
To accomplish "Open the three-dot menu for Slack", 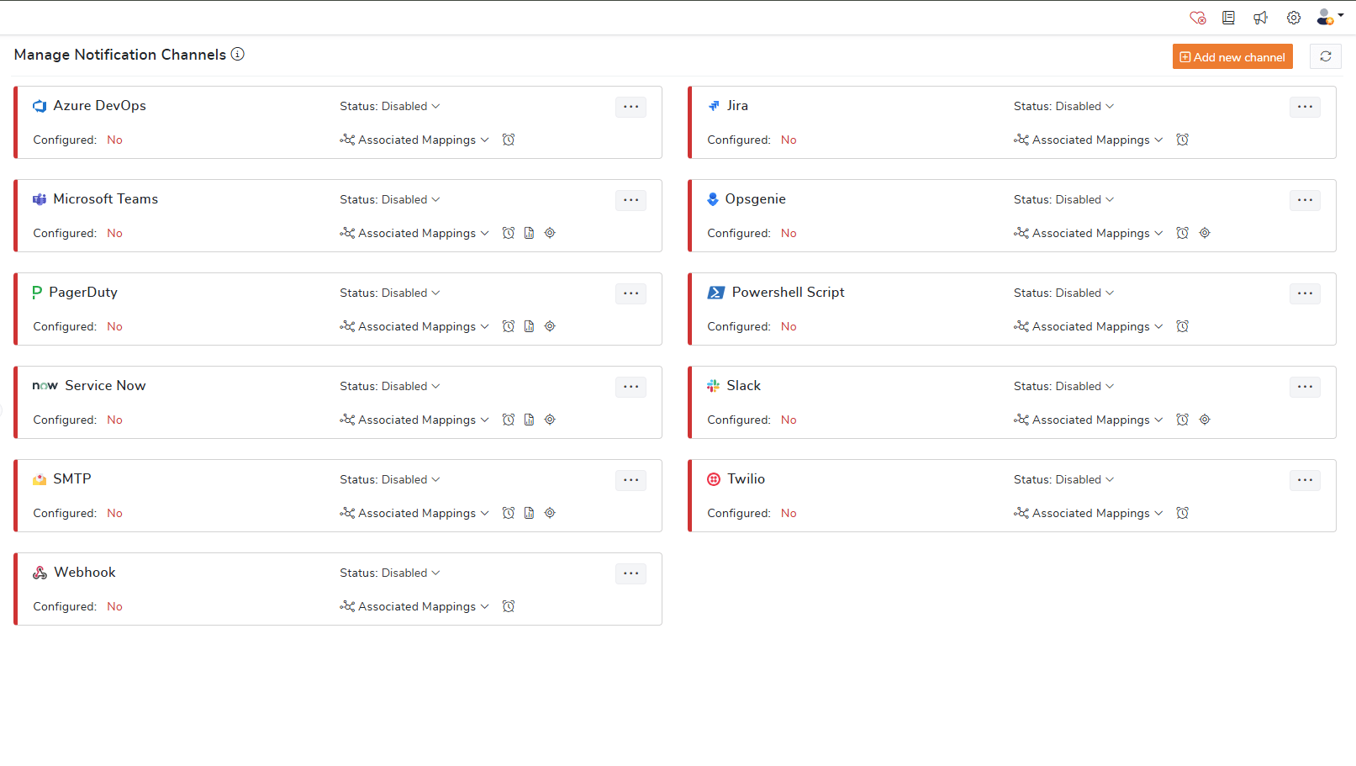I will 1306,387.
